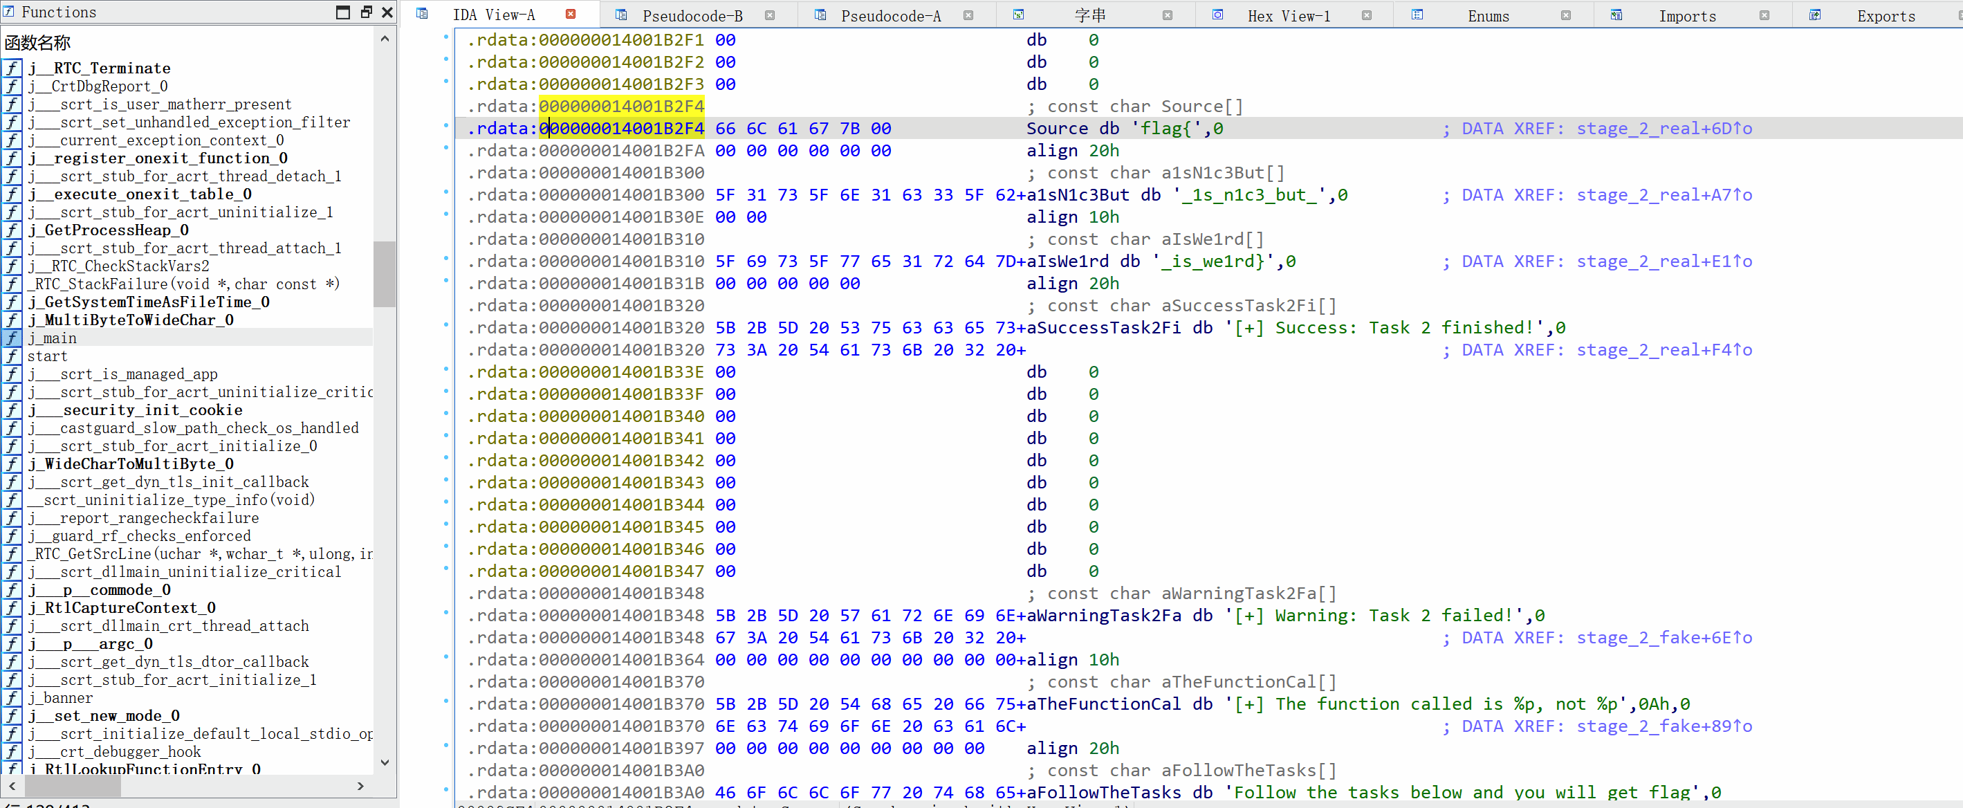This screenshot has height=808, width=1963.
Task: Click function icon next to start
Action: (12, 356)
